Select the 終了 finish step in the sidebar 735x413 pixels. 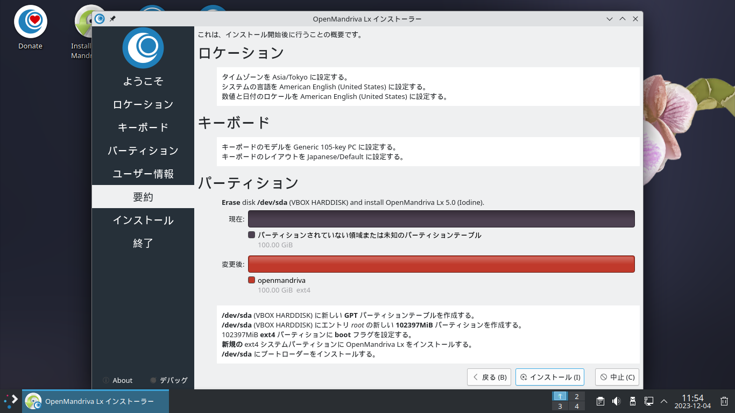pos(143,243)
